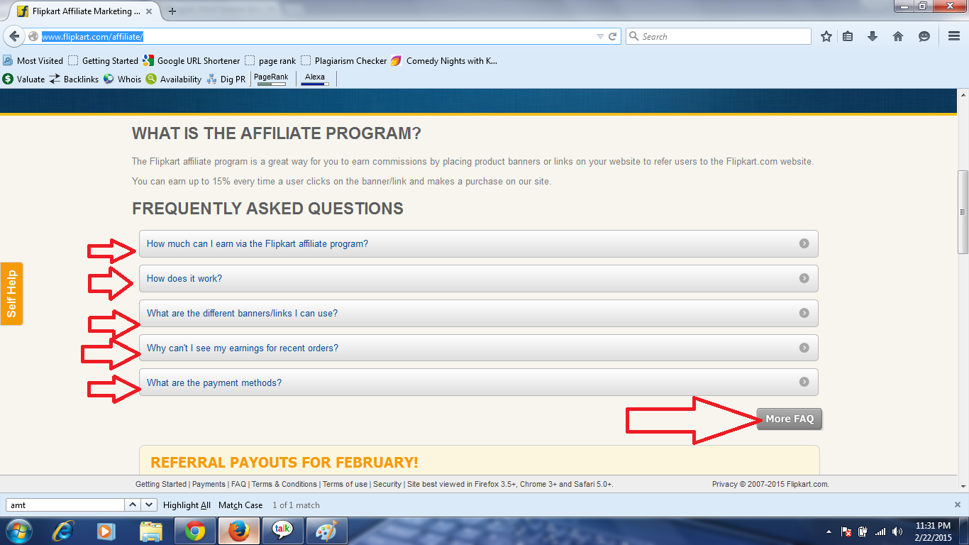
Task: Expand 'Why can't I see my earnings' question
Action: pyautogui.click(x=479, y=348)
